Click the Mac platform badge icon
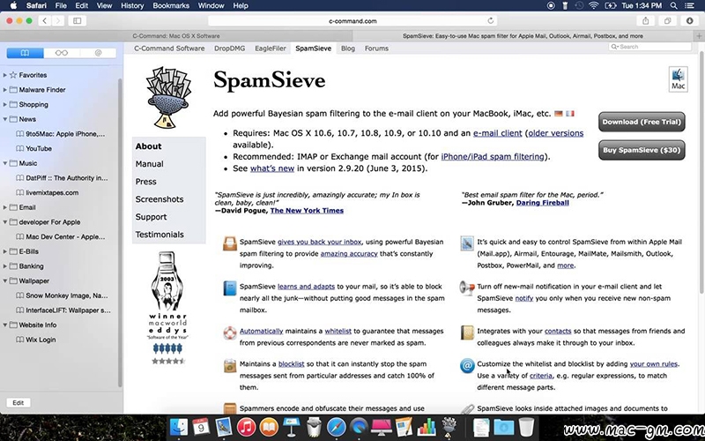 [x=678, y=79]
